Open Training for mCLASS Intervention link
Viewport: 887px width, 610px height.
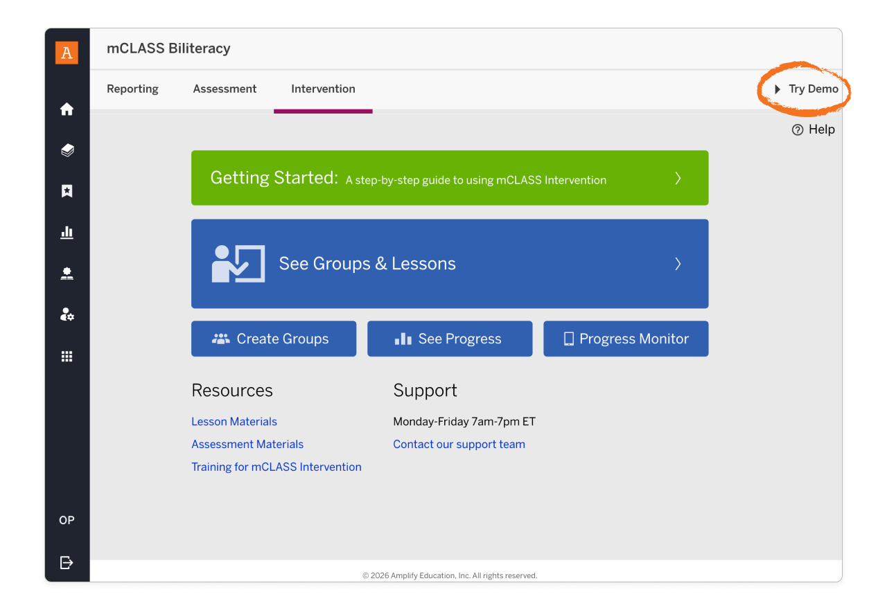coord(276,467)
